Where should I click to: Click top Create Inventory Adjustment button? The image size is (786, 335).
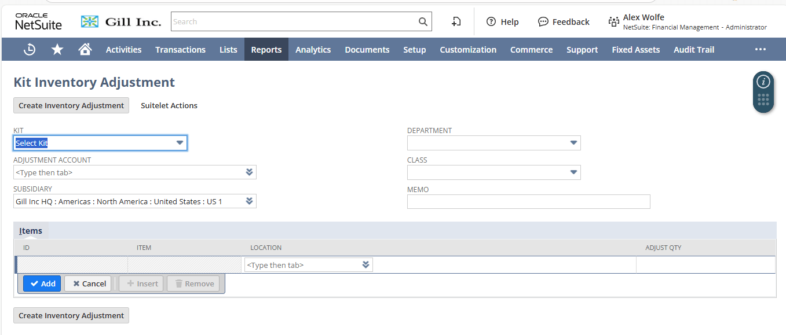[71, 105]
